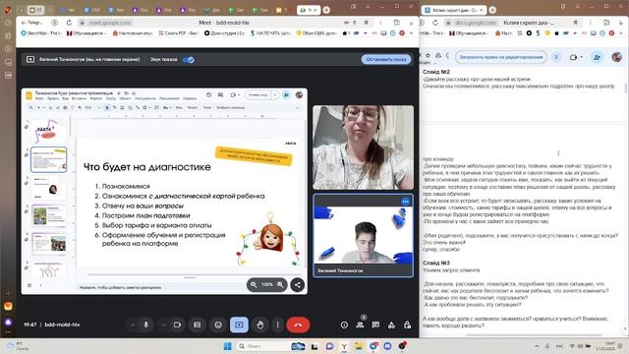Reload the Docs browser page
Screen dimensions: 629x354
[435, 23]
